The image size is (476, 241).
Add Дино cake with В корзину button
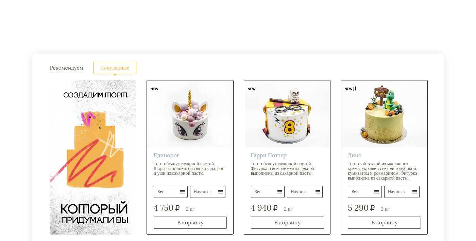(384, 223)
